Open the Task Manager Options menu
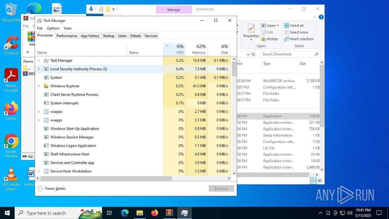The height and width of the screenshot is (219, 389). [x=53, y=28]
